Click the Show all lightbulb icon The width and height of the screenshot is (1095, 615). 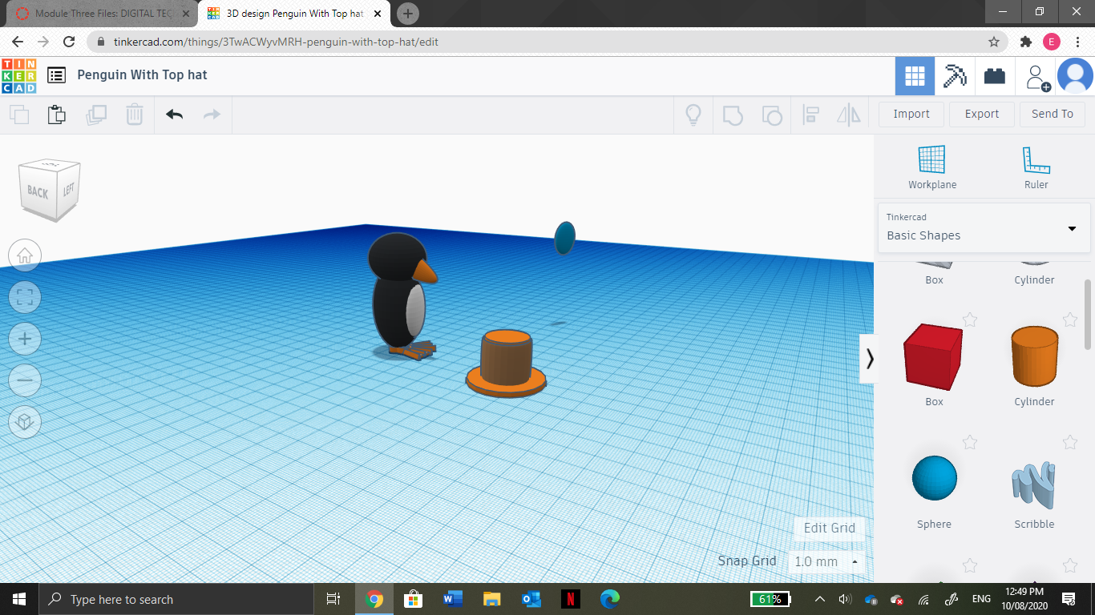point(693,115)
